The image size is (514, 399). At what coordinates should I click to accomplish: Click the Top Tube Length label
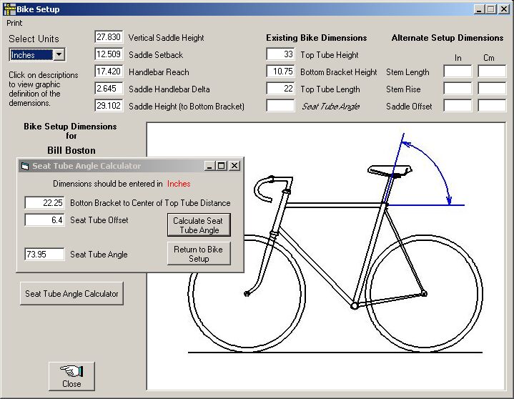pos(330,89)
